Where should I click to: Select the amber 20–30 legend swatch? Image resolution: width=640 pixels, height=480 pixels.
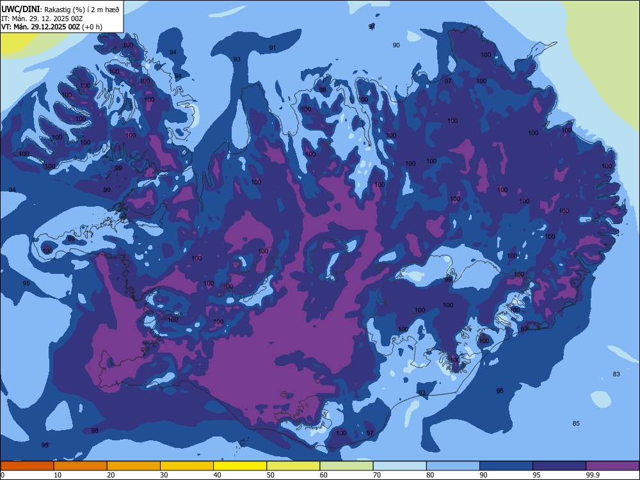[134, 466]
